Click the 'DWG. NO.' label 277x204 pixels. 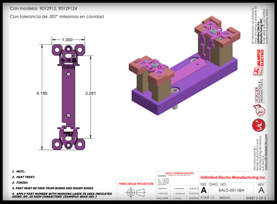click(218, 185)
